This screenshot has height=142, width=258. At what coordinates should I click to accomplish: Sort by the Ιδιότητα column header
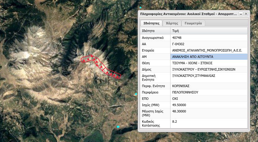pos(155,31)
